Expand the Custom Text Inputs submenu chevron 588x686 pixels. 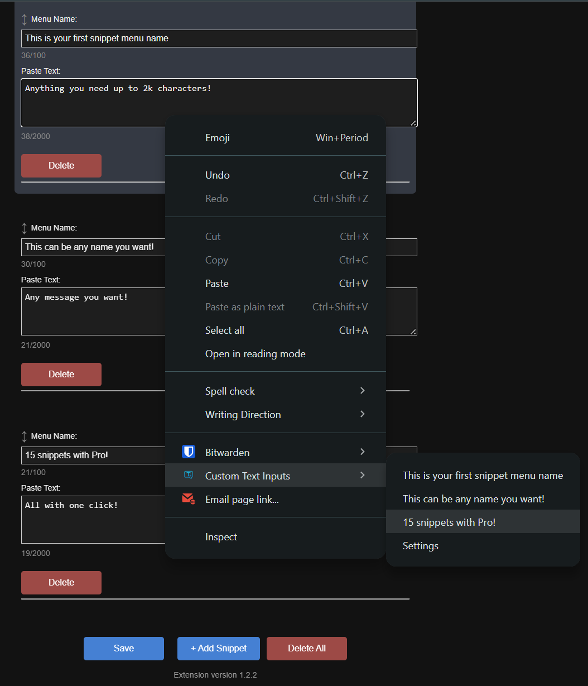point(362,475)
